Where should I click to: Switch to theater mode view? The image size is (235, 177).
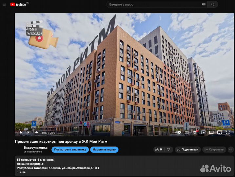coord(211,132)
